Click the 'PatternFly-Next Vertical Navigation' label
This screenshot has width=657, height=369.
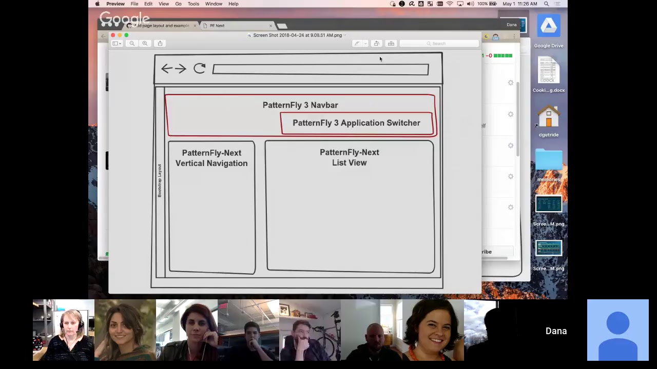211,158
